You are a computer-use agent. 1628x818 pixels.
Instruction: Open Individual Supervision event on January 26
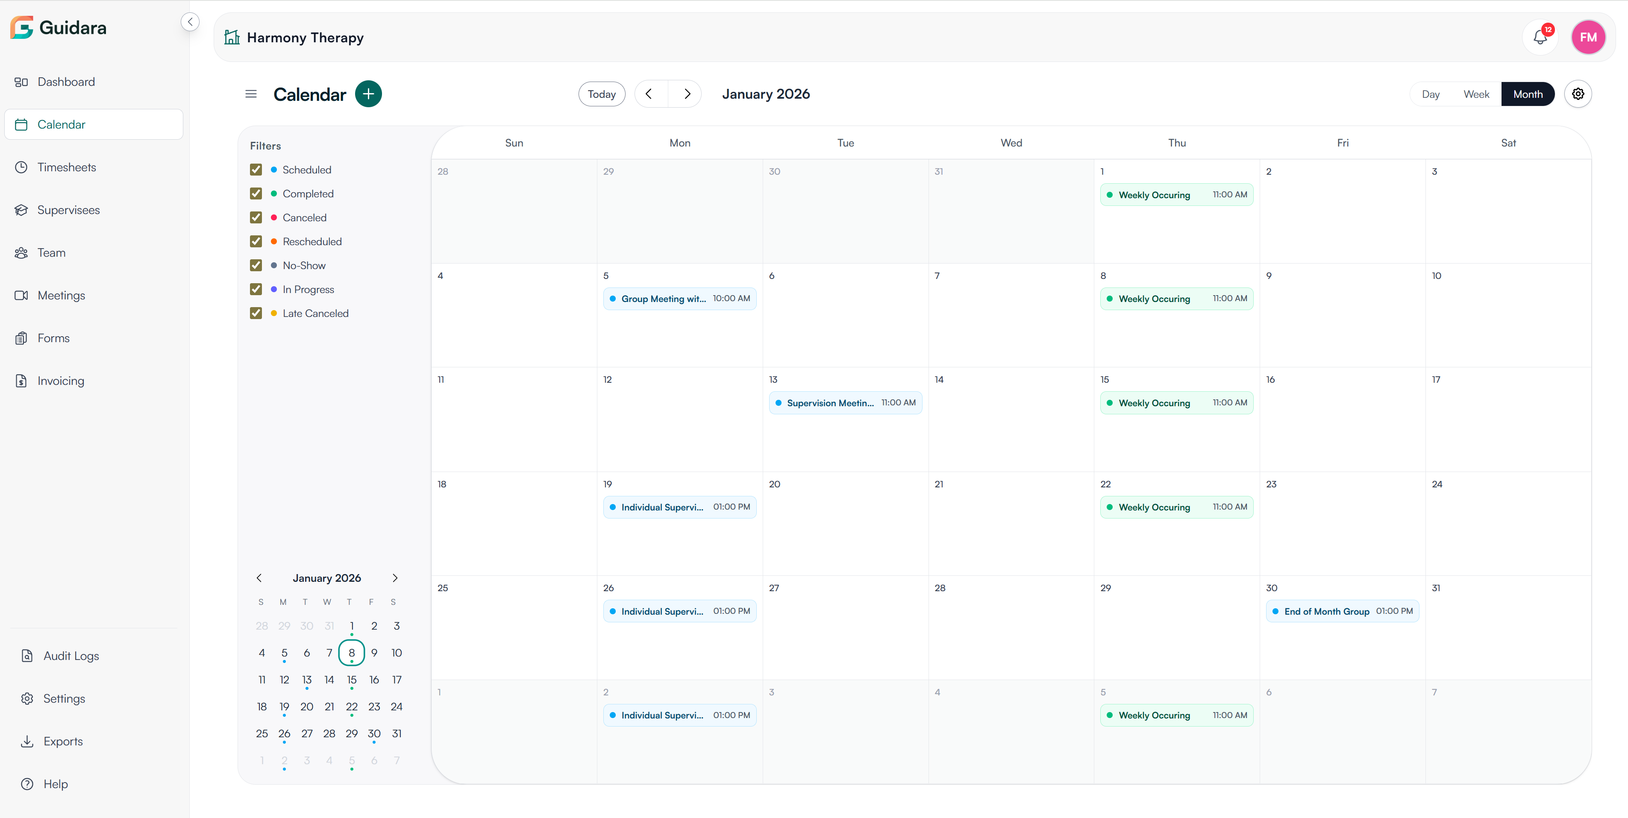680,611
